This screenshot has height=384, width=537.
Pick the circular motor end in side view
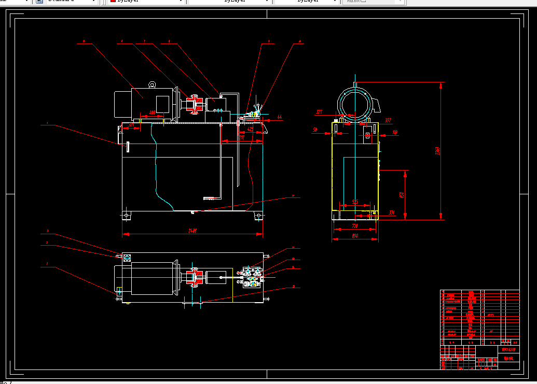pyautogui.click(x=355, y=104)
